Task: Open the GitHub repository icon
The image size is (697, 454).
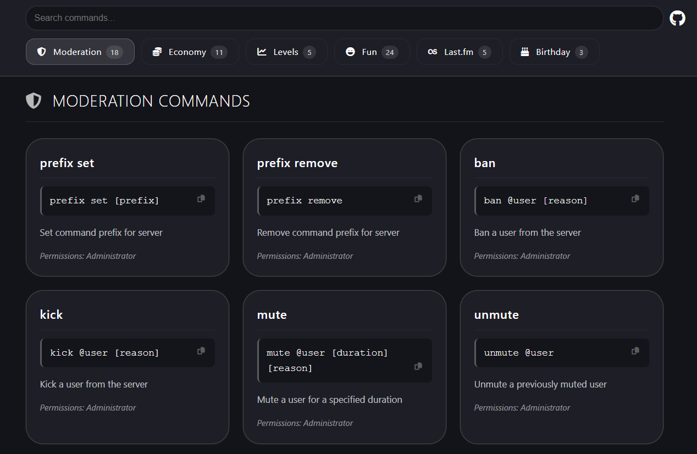Action: pos(677,18)
